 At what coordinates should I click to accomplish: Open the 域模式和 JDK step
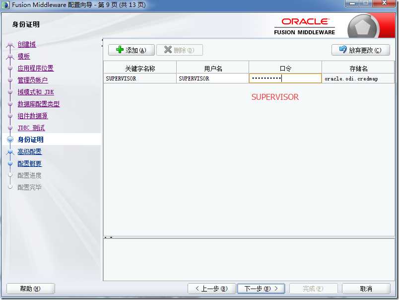[36, 92]
